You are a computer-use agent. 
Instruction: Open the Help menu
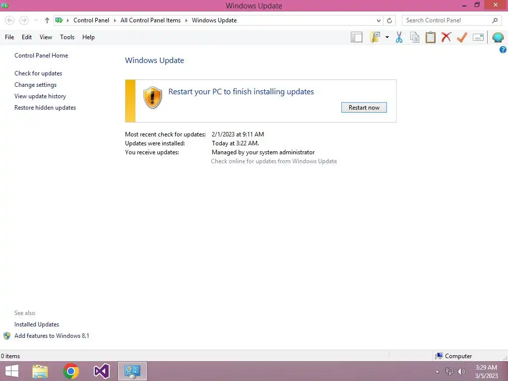(x=88, y=37)
